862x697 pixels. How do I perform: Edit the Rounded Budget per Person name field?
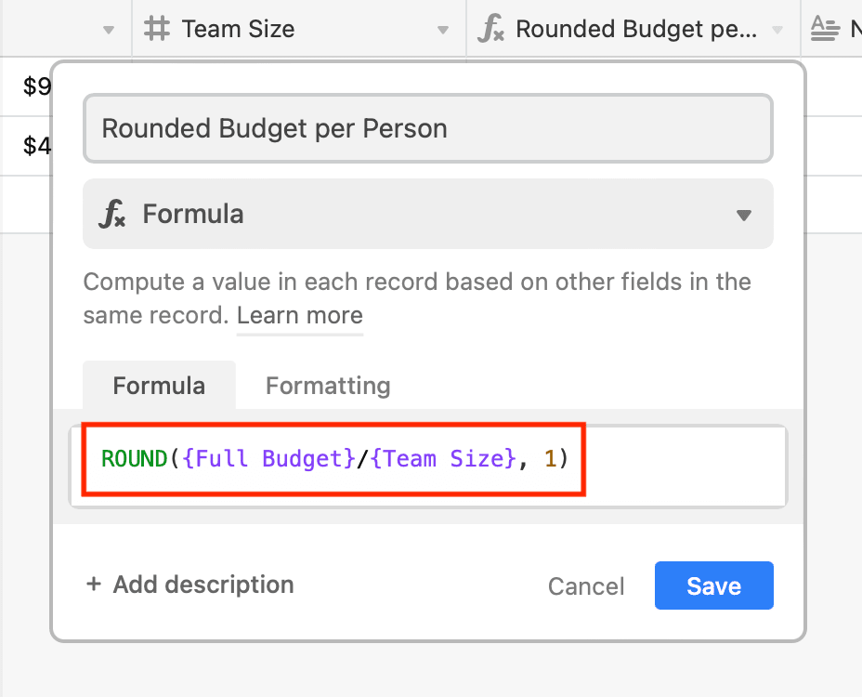point(428,129)
